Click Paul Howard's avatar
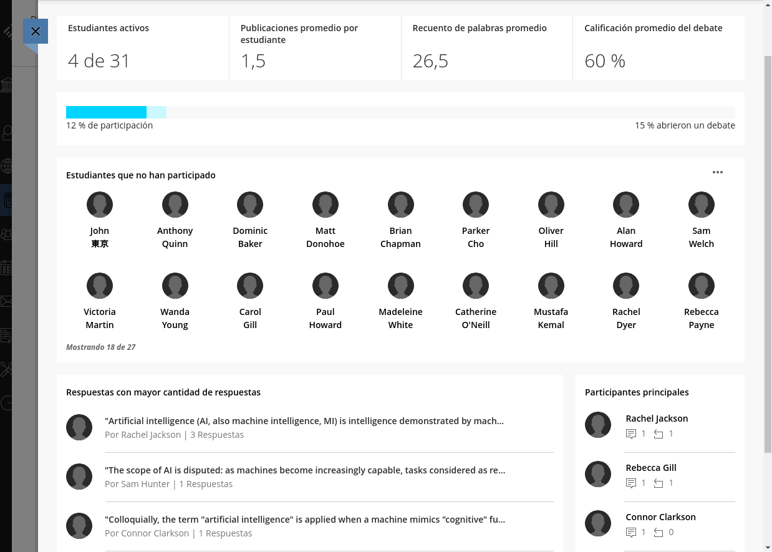772x552 pixels. (326, 286)
